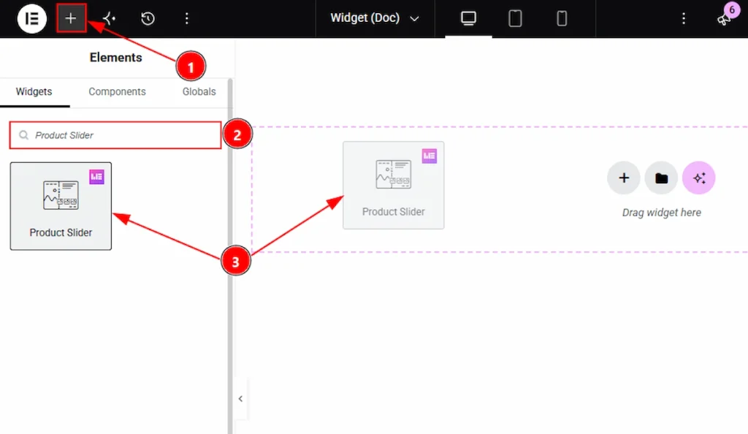Add new container with canvas plus button
The width and height of the screenshot is (748, 434).
coord(624,178)
